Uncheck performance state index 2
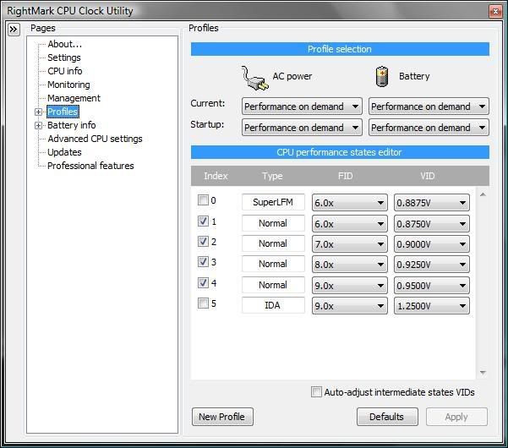 coord(203,242)
